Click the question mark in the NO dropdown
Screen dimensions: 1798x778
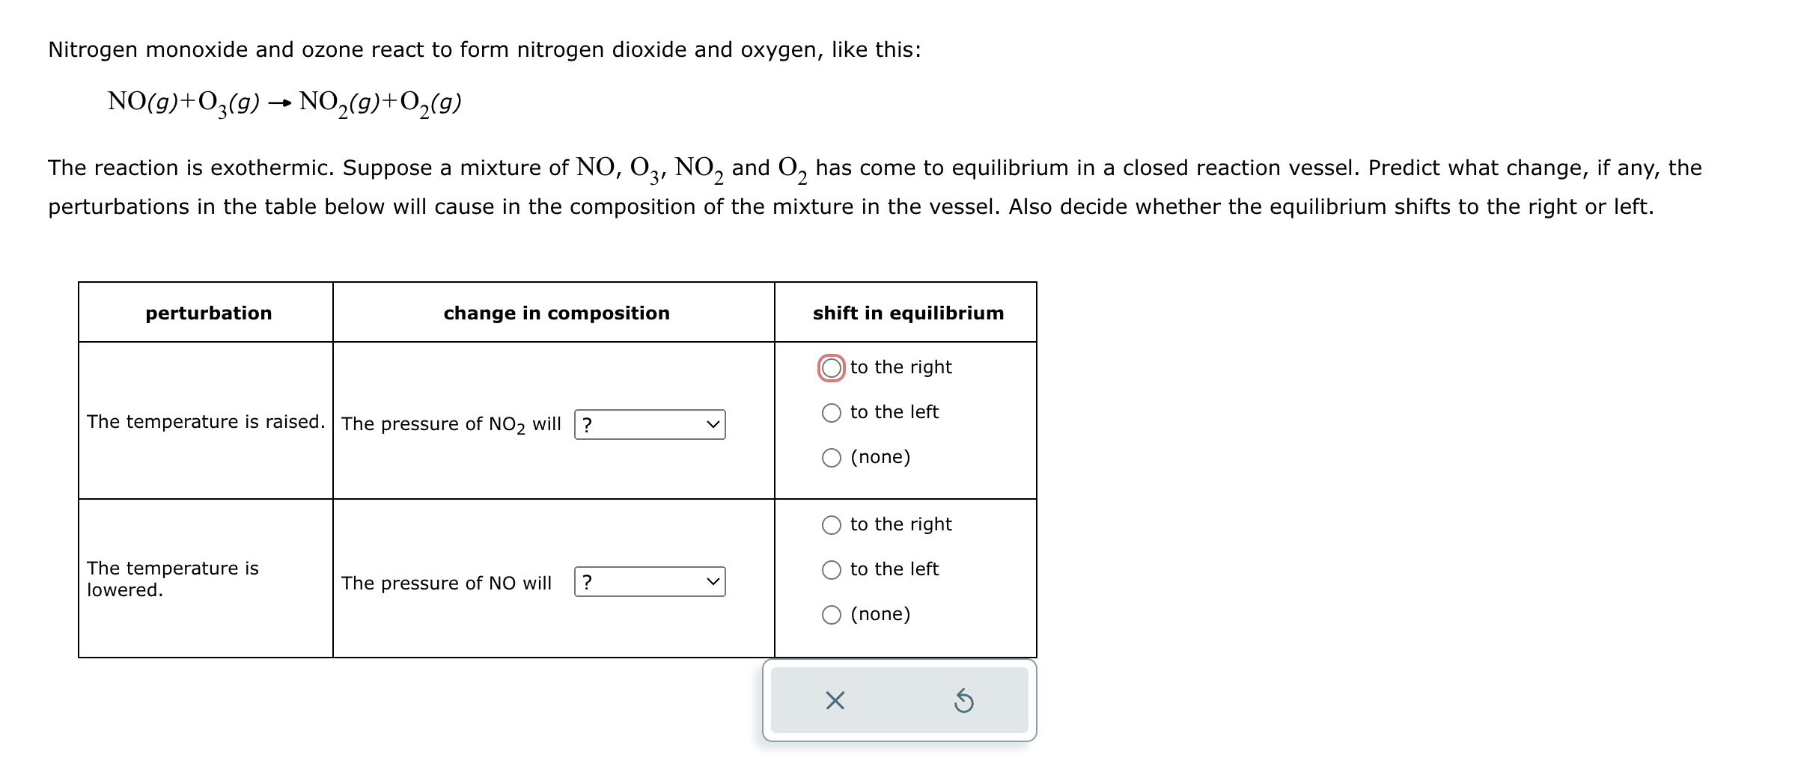pos(588,583)
